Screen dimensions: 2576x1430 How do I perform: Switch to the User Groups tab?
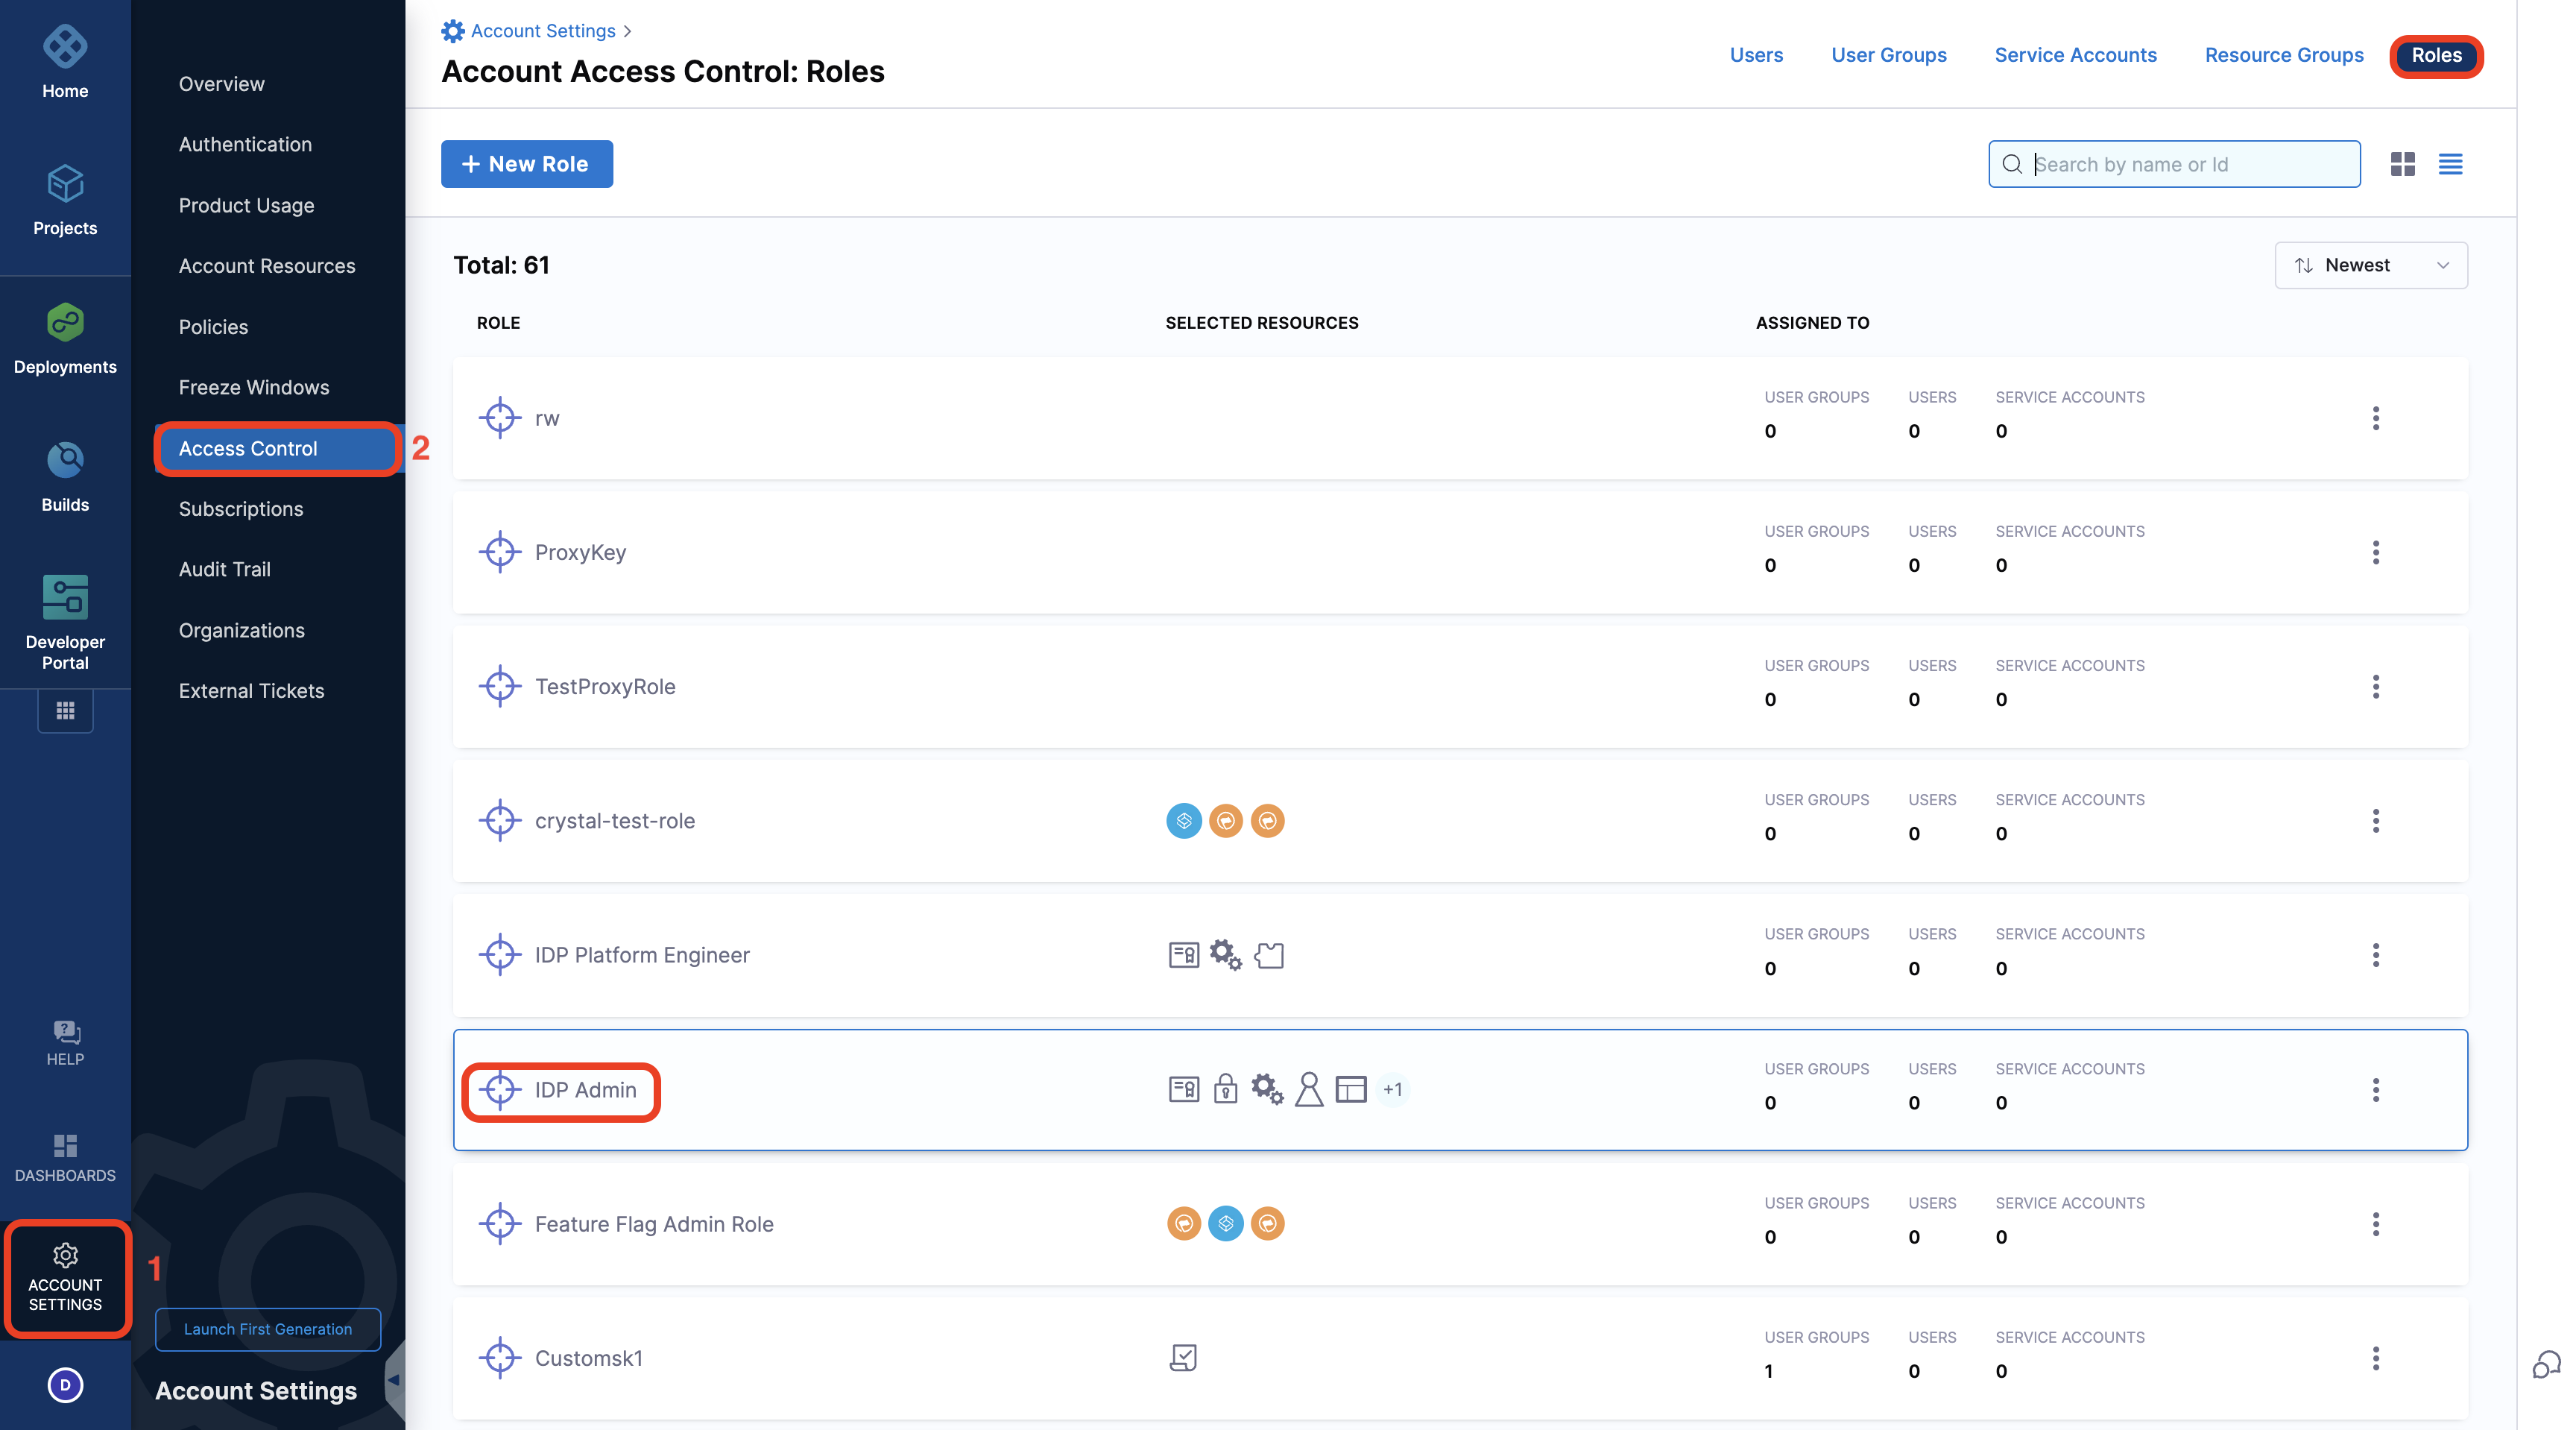[1888, 55]
